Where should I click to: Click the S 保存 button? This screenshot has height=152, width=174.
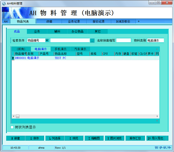pyautogui.click(x=35, y=138)
